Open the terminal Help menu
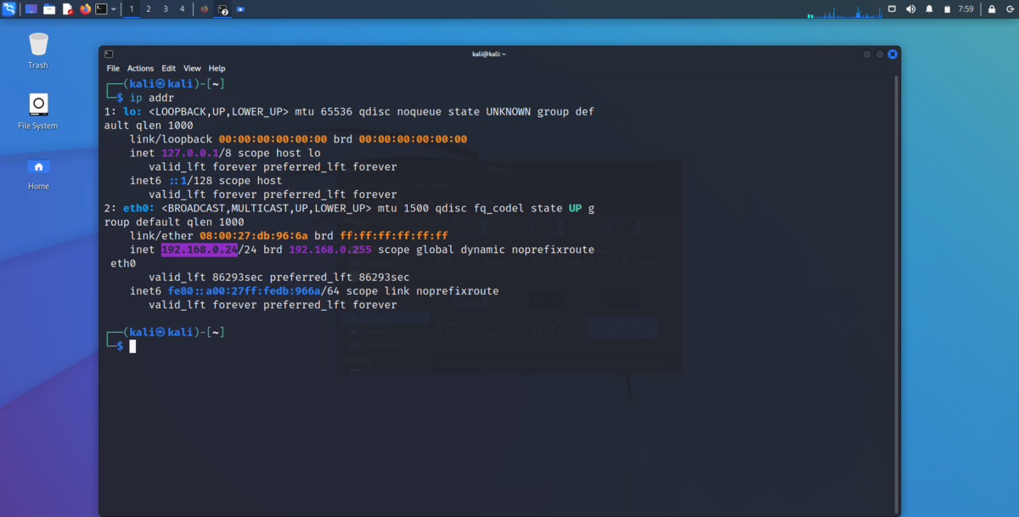This screenshot has width=1019, height=517. coord(217,68)
